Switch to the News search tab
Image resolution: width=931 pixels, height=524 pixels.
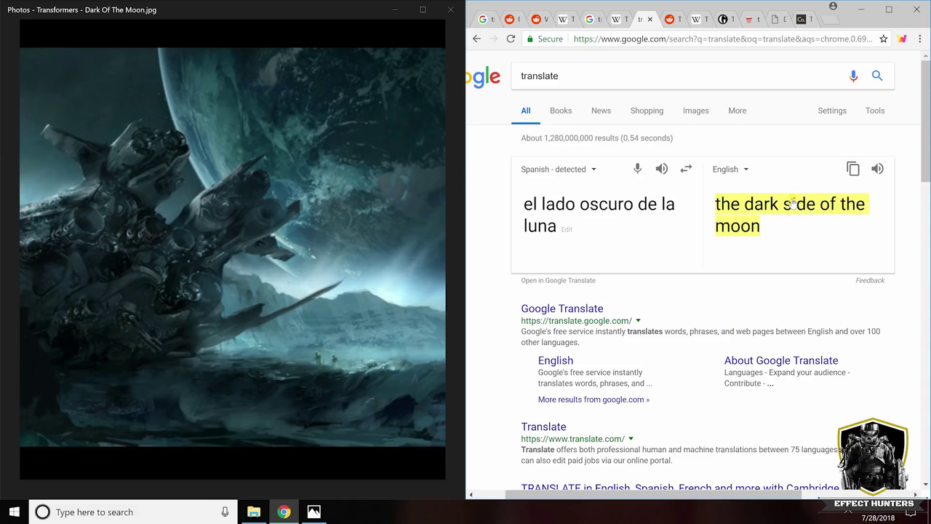[601, 111]
